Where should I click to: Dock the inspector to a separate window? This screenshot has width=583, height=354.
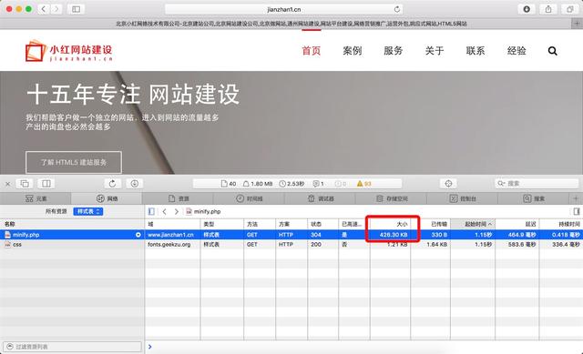pos(25,184)
